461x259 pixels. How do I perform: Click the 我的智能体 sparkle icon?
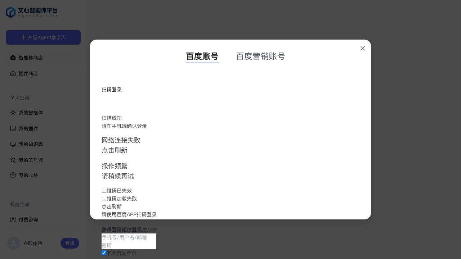tap(13, 113)
